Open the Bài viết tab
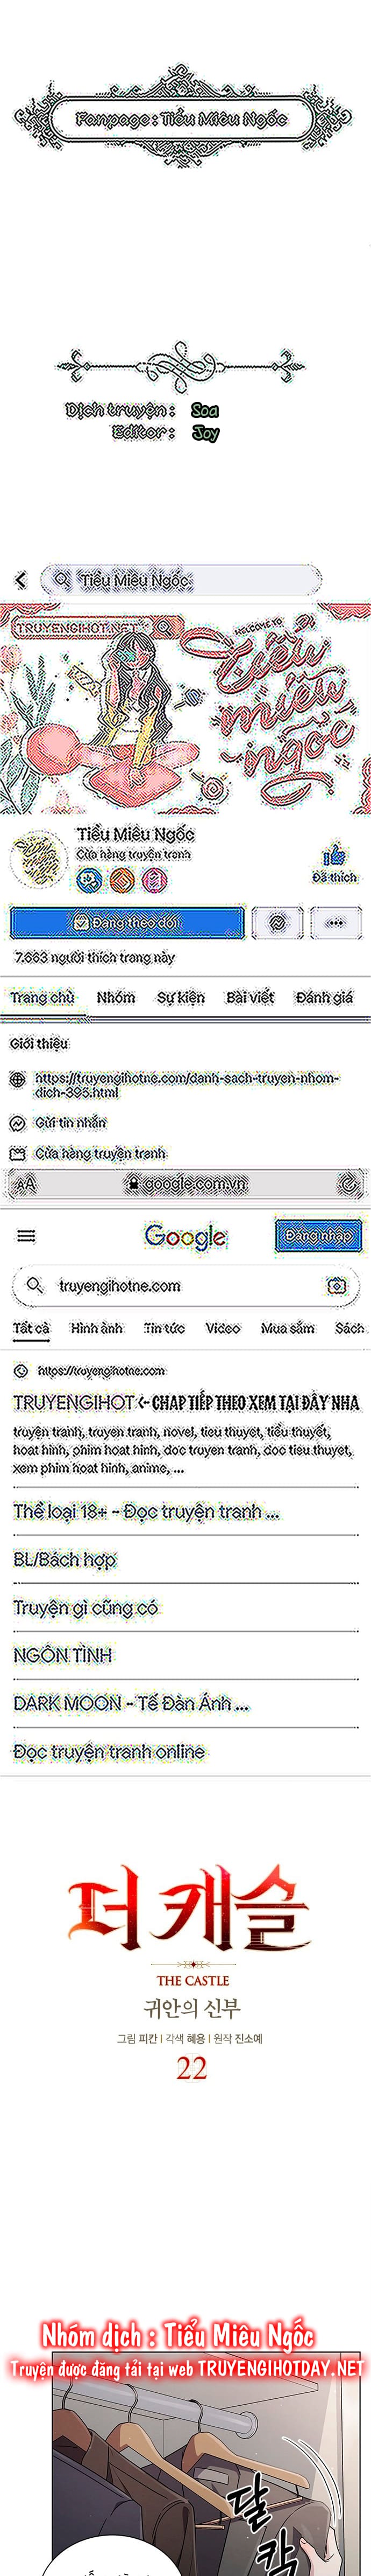This screenshot has width=371, height=2576. tap(249, 997)
